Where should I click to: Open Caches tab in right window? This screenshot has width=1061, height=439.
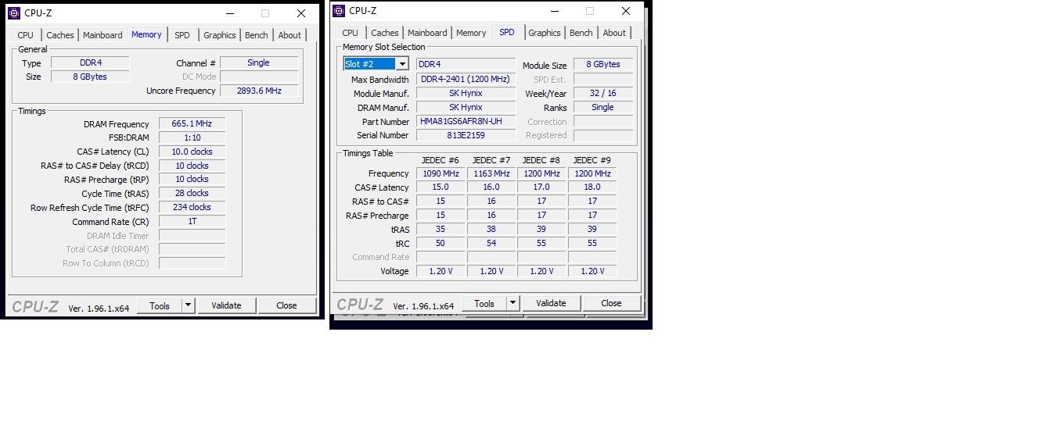(x=385, y=33)
